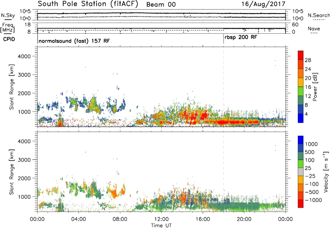
Task: Click the 'N.Sky' legend label
Action: (x=8, y=15)
